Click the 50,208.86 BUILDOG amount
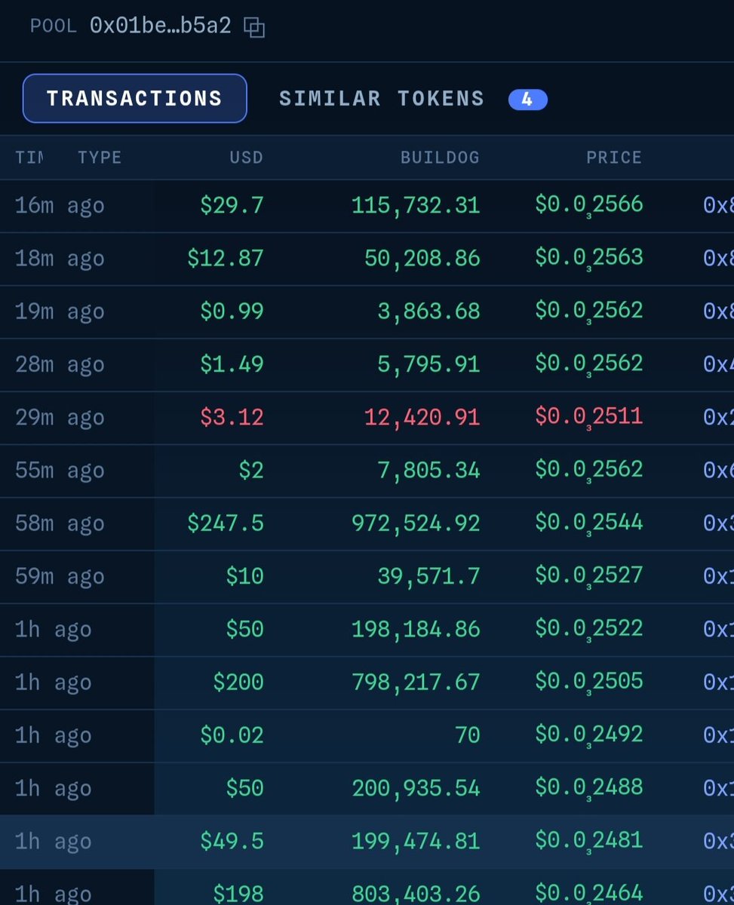Viewport: 734px width, 905px height. (422, 259)
